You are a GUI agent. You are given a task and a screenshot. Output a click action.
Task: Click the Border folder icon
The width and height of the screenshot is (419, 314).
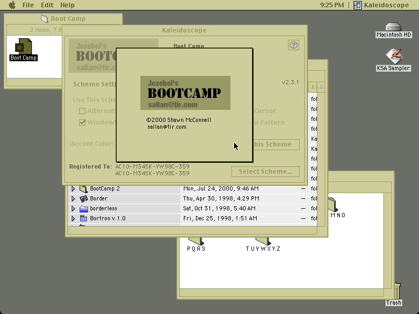[x=84, y=199]
